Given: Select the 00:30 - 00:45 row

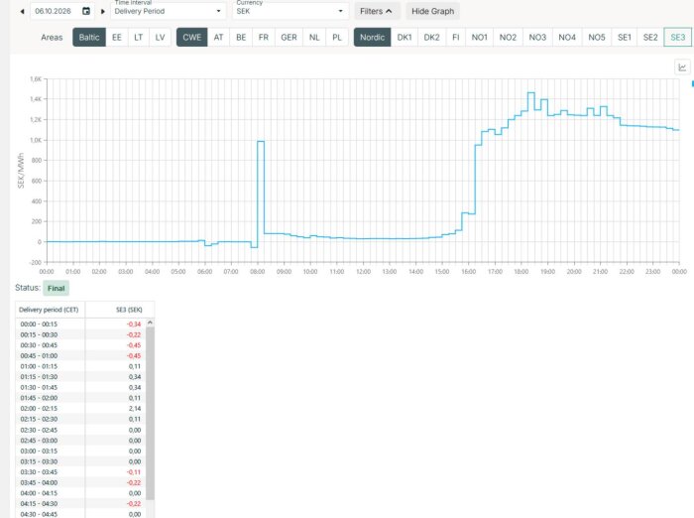Looking at the screenshot, I should [81, 345].
